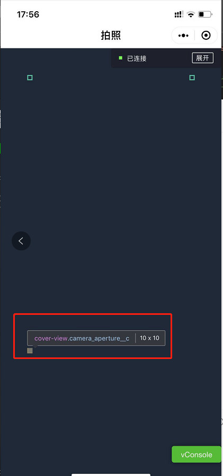Open the vConsole debug panel
The height and width of the screenshot is (476, 223).
click(197, 454)
